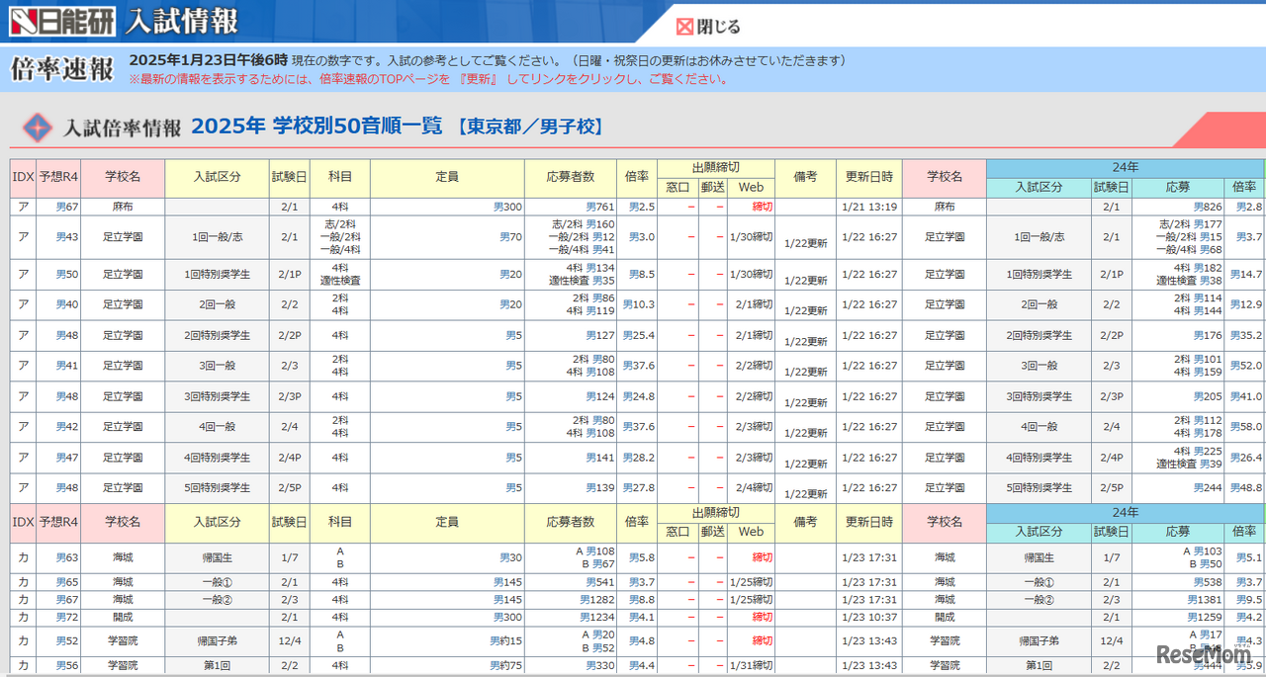This screenshot has height=677, width=1266.
Task: Click 2024 ratio 男14.7 for 足立学園
Action: coord(1246,275)
